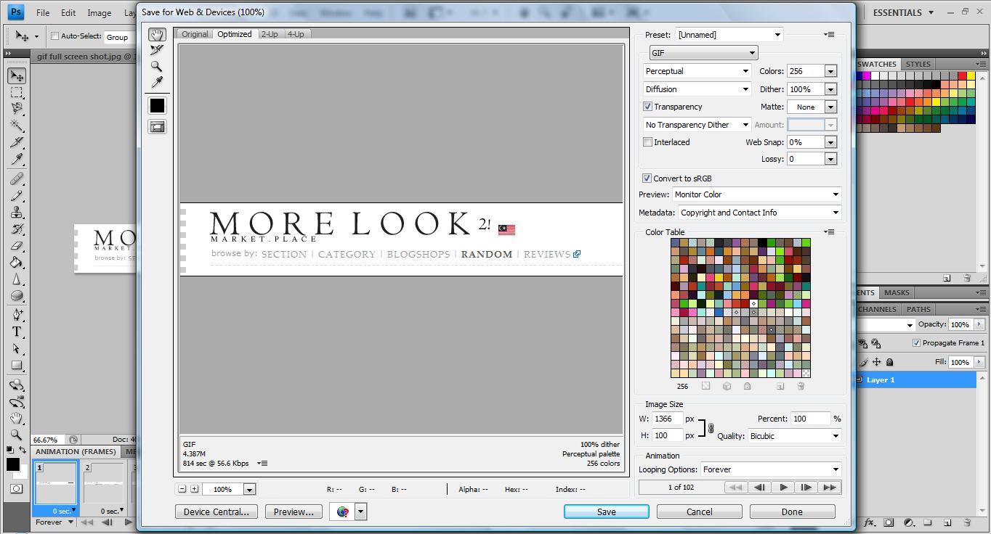Select the Eraser tool
Viewport: 991px width, 534px height.
pos(17,246)
